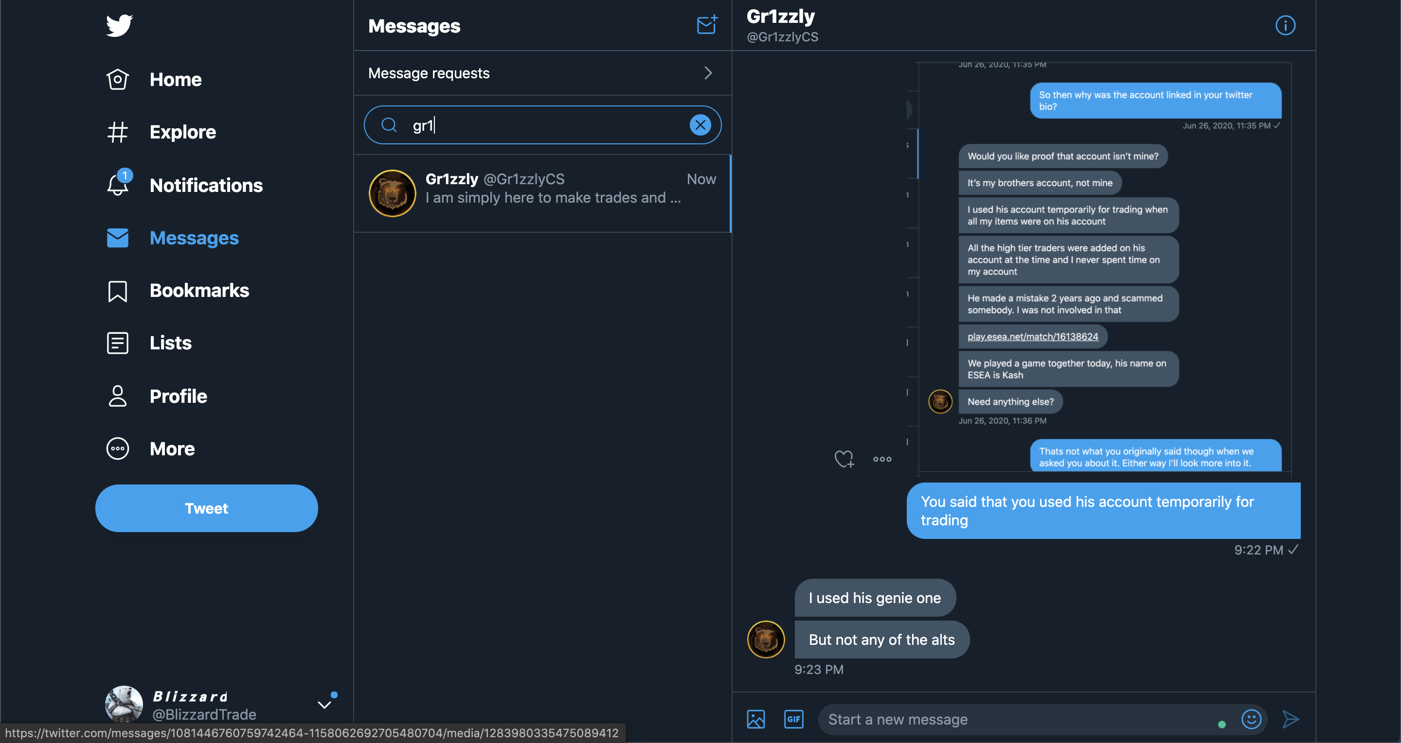Send the message with arrow icon

[x=1290, y=719]
